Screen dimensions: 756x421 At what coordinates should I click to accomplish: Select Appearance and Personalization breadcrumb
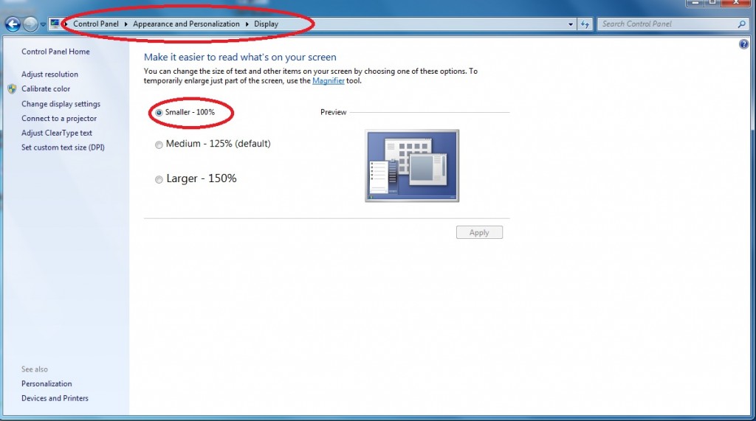pos(186,24)
